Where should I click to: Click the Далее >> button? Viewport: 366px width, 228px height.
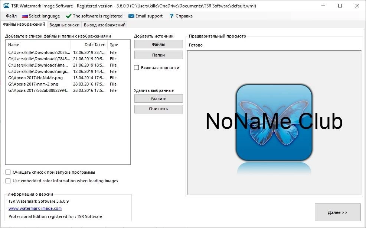(x=337, y=212)
